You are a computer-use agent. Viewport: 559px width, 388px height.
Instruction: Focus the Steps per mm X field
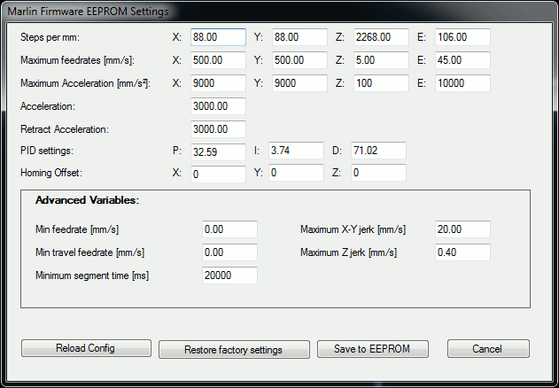pos(218,37)
